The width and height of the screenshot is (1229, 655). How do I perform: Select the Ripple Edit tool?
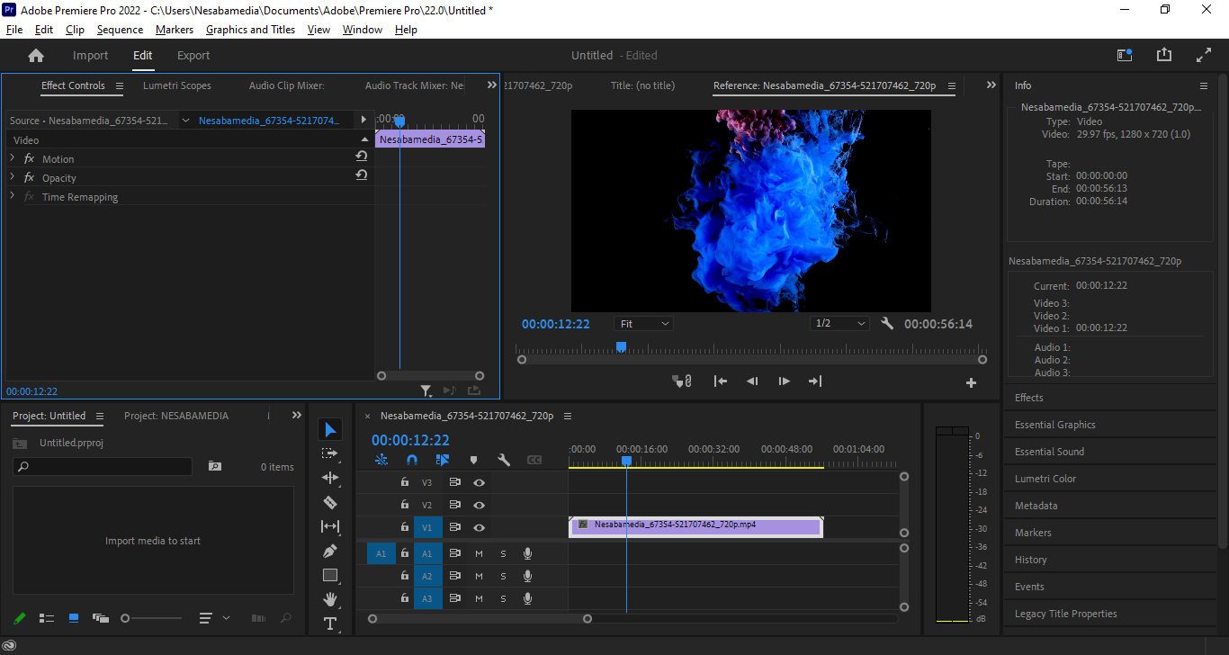(x=330, y=478)
